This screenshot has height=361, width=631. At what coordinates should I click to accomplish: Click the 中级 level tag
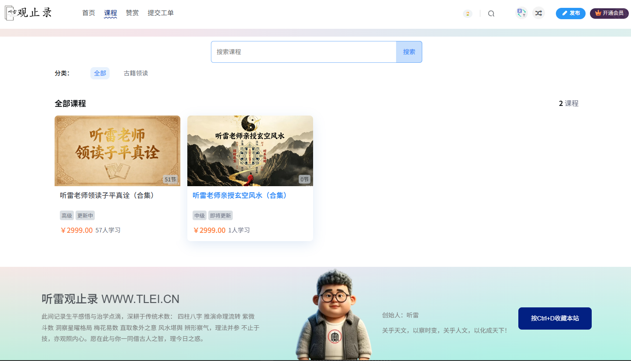(200, 215)
